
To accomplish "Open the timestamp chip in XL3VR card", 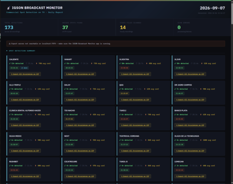I will [x=179, y=68].
